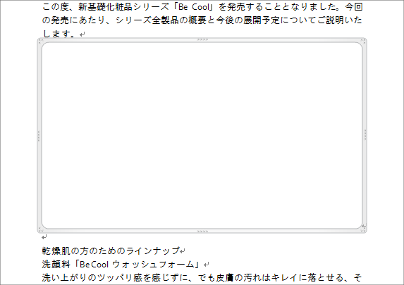Click the line starting with の発売にあたり
Screen dimensions: 404x285
[x=202, y=20]
